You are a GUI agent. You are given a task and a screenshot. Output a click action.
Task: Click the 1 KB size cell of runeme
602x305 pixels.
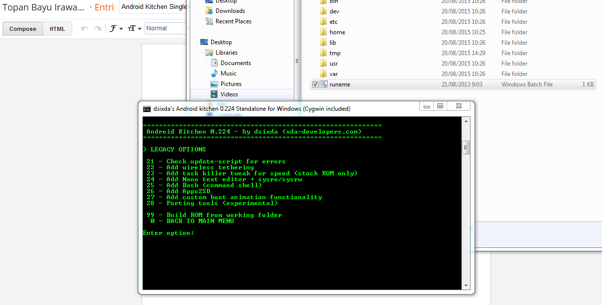588,84
